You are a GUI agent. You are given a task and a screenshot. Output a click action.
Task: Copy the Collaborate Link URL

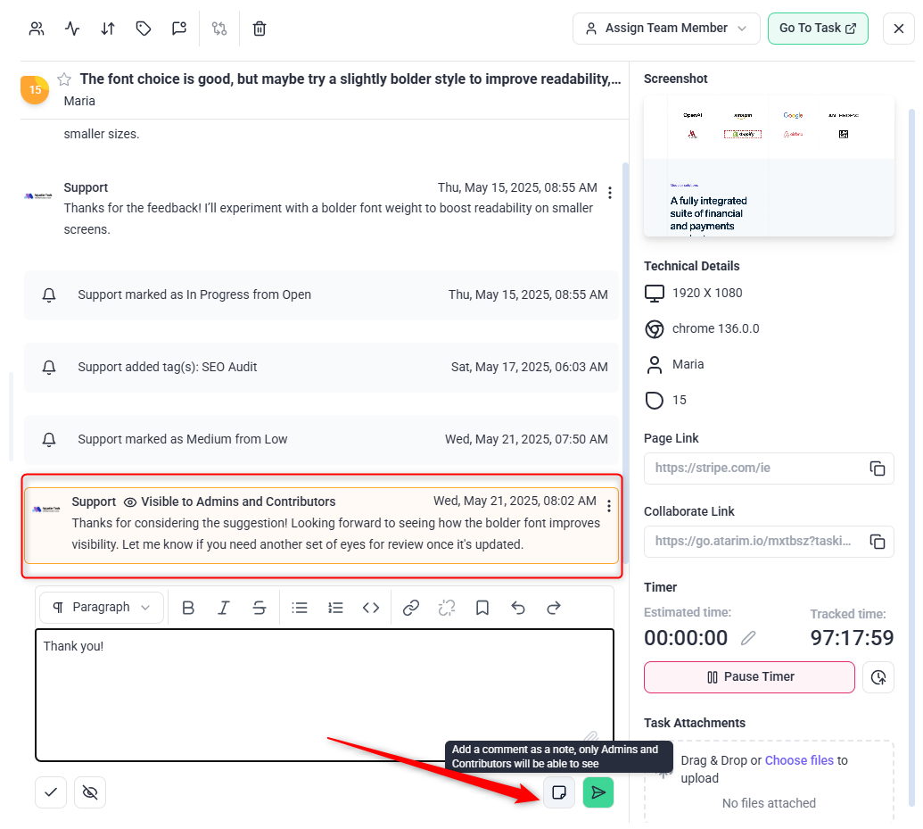(878, 542)
